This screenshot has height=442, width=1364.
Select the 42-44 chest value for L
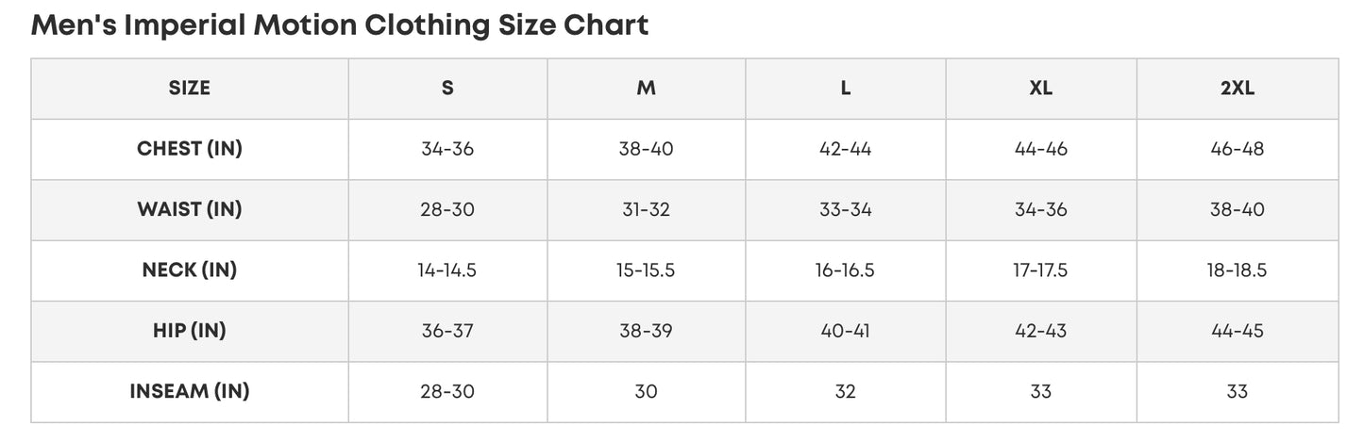(x=846, y=149)
